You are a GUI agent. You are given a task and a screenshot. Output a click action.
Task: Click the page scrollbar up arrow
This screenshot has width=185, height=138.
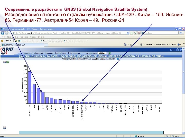[183, 49]
